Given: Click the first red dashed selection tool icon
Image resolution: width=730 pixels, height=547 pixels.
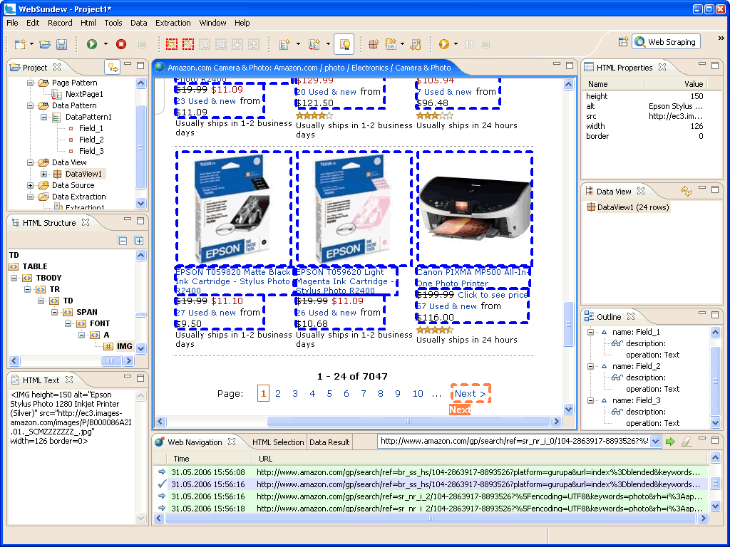Looking at the screenshot, I should click(x=171, y=44).
